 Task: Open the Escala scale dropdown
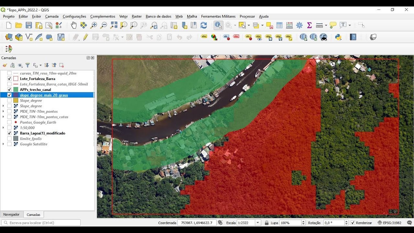point(258,223)
